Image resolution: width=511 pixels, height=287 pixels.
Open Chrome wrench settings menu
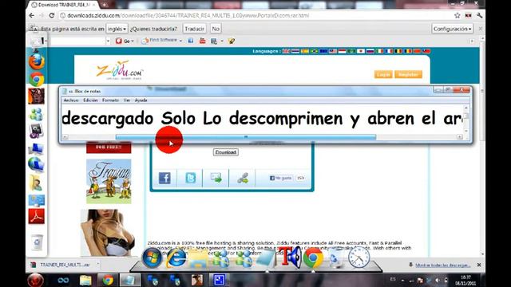(479, 15)
